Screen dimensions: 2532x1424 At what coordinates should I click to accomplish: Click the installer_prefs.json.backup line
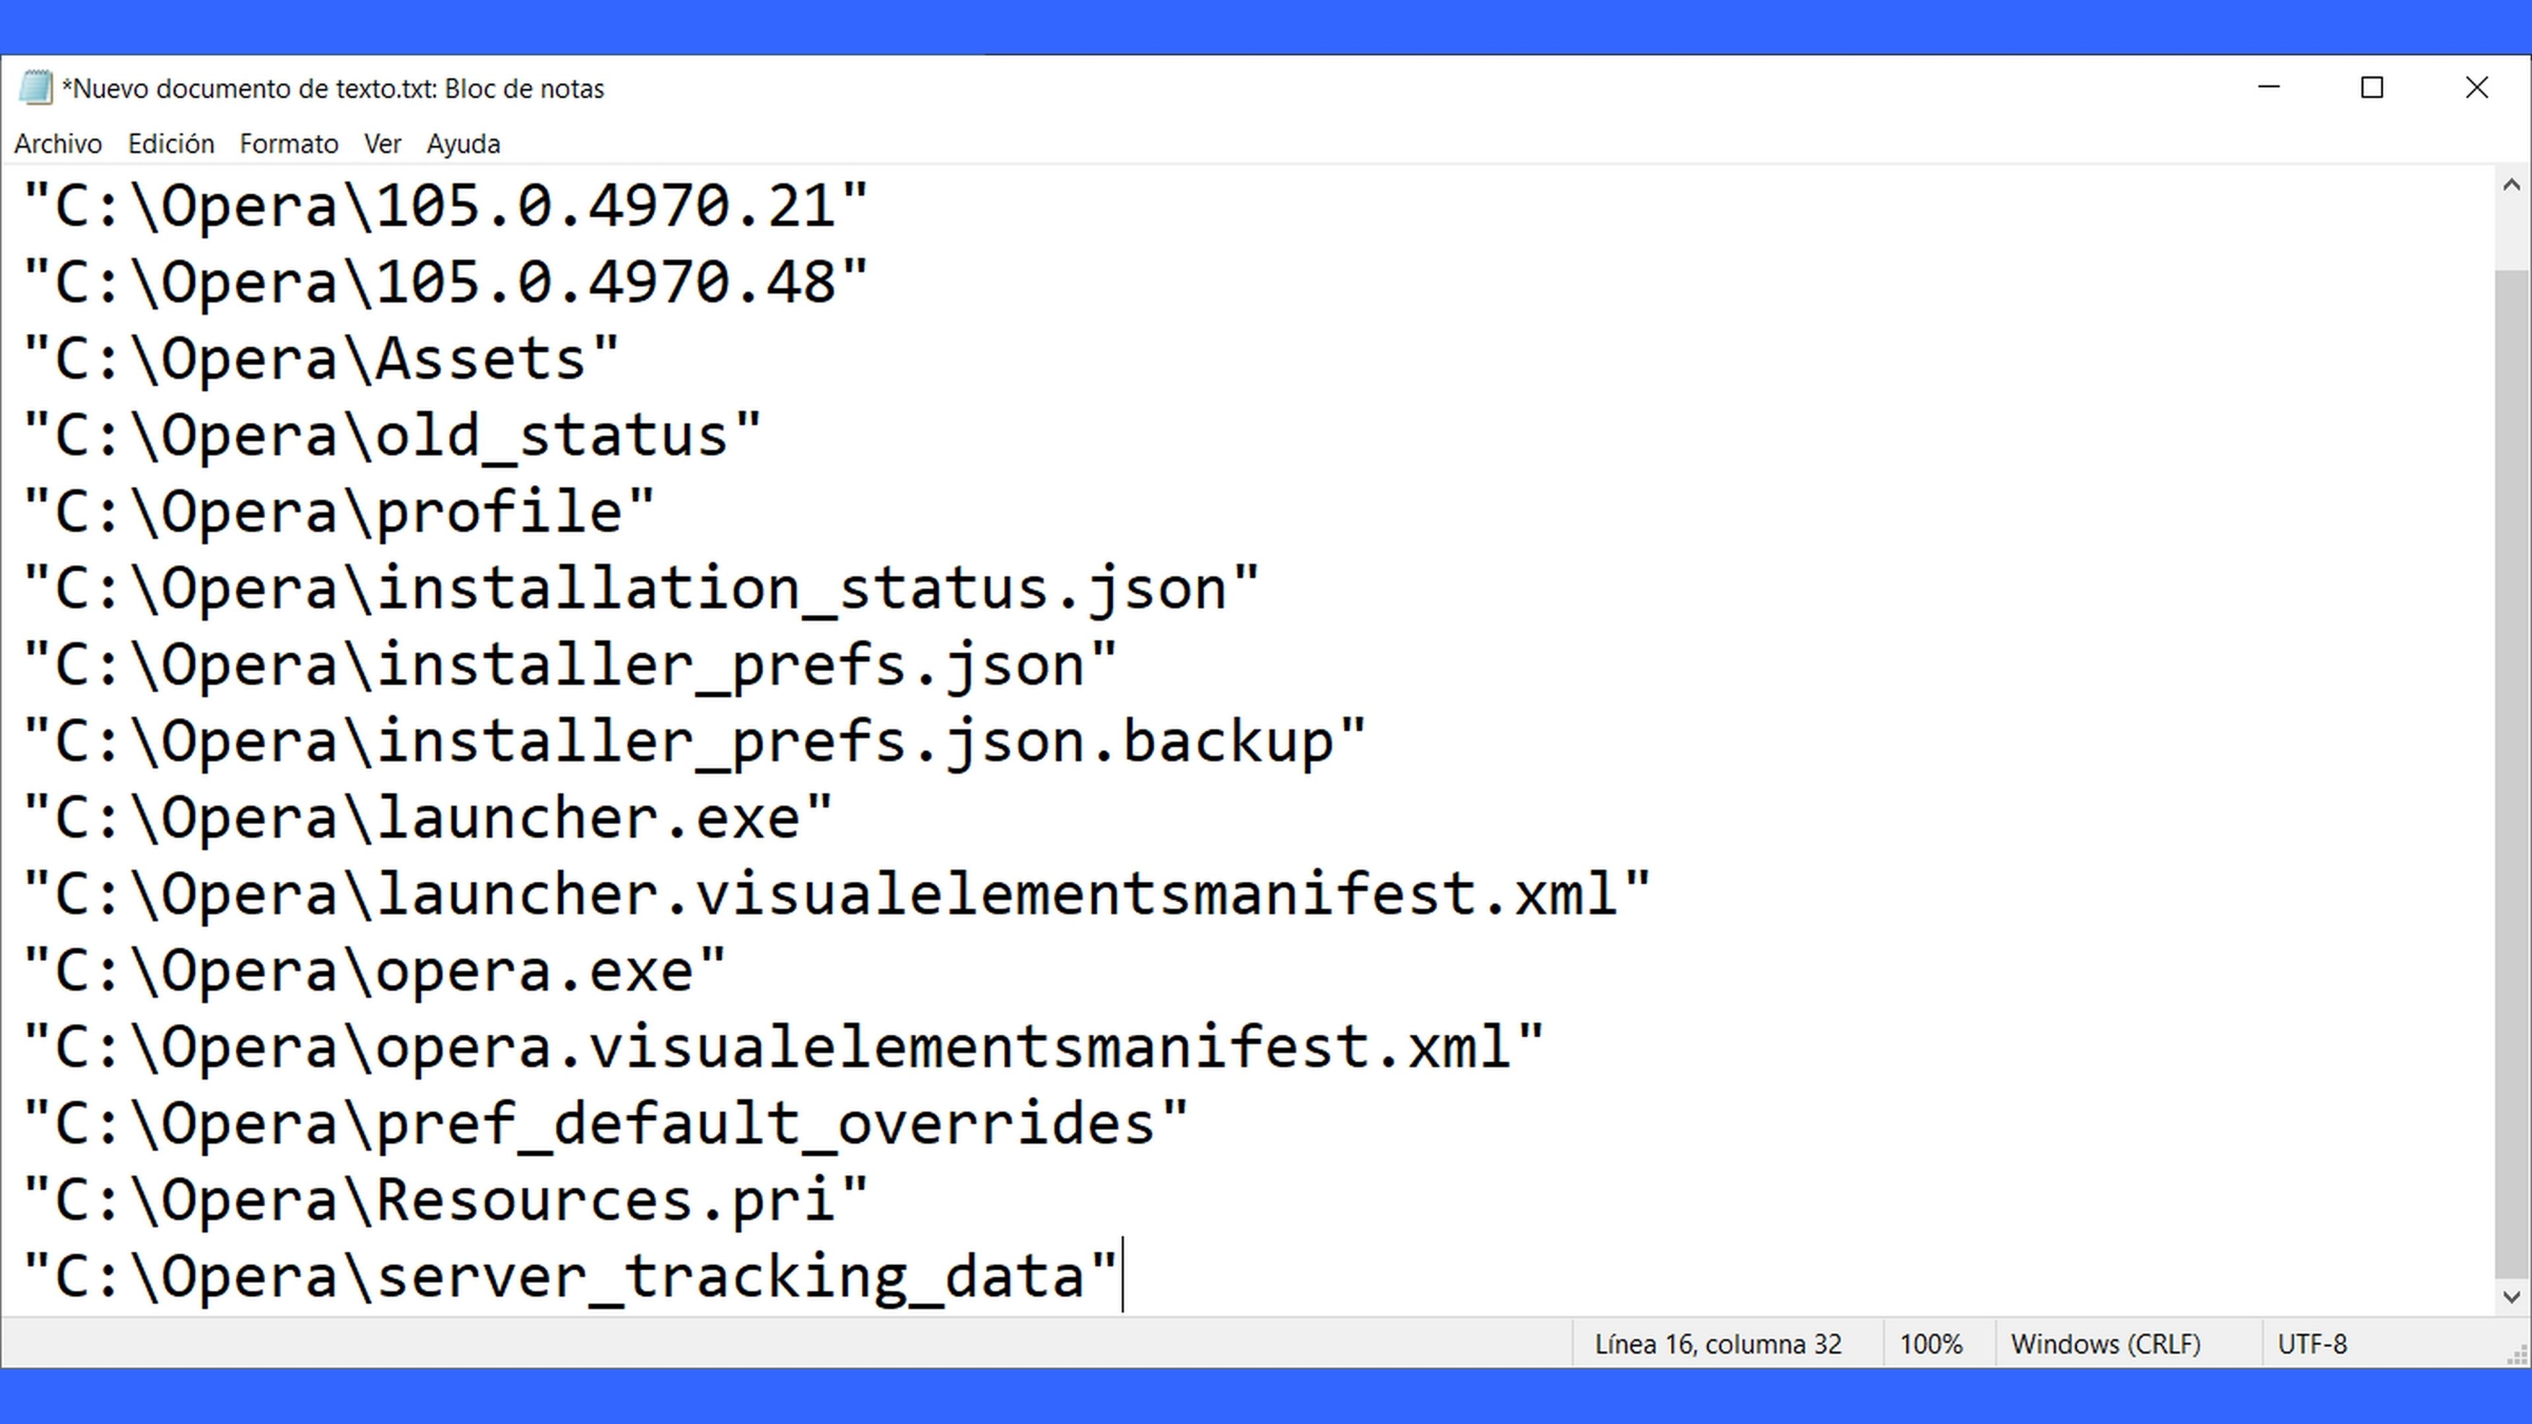pos(694,741)
